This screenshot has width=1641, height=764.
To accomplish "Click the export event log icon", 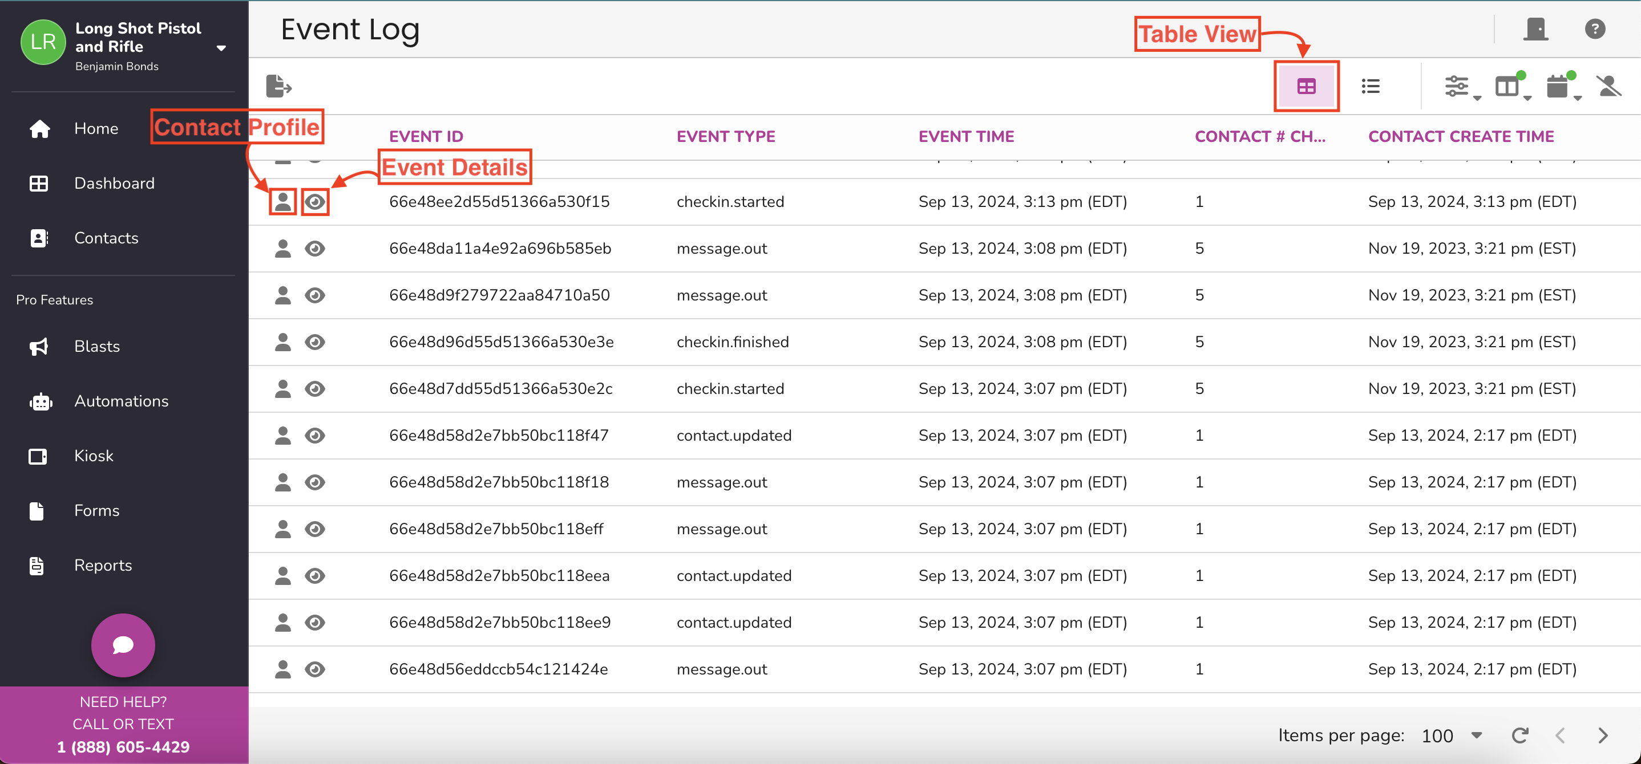I will click(278, 86).
